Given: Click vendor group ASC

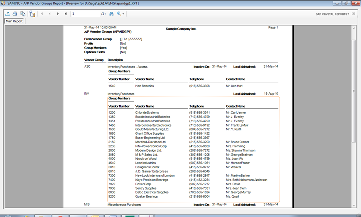Looking at the screenshot, I should pyautogui.click(x=87, y=67).
